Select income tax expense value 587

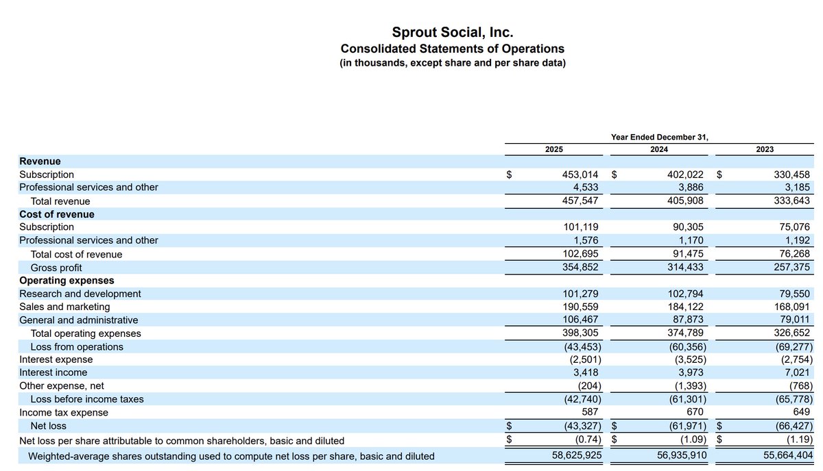[590, 412]
